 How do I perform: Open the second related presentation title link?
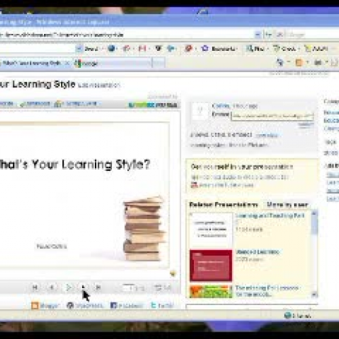tap(258, 252)
